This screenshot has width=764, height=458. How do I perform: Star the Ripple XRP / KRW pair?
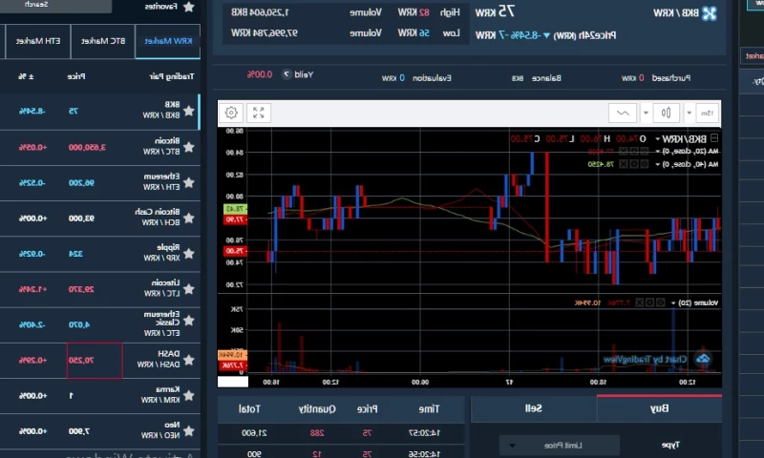[189, 253]
